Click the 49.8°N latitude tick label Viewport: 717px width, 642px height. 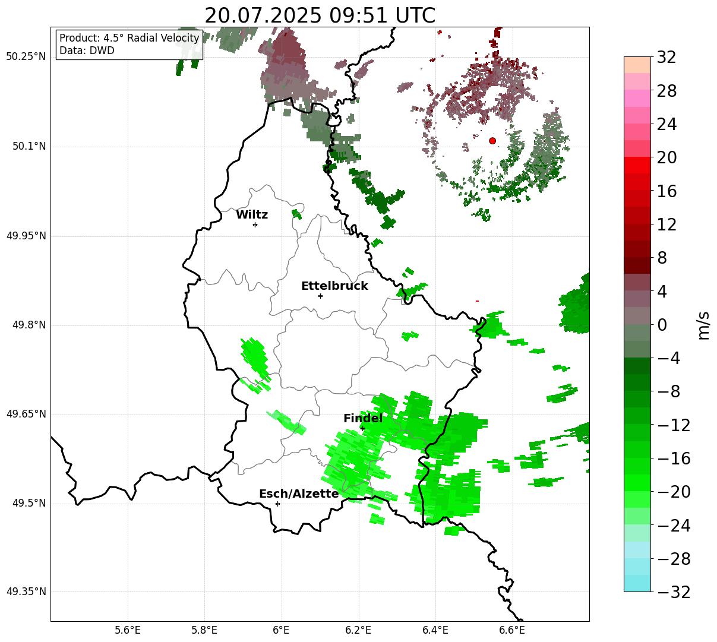[29, 325]
